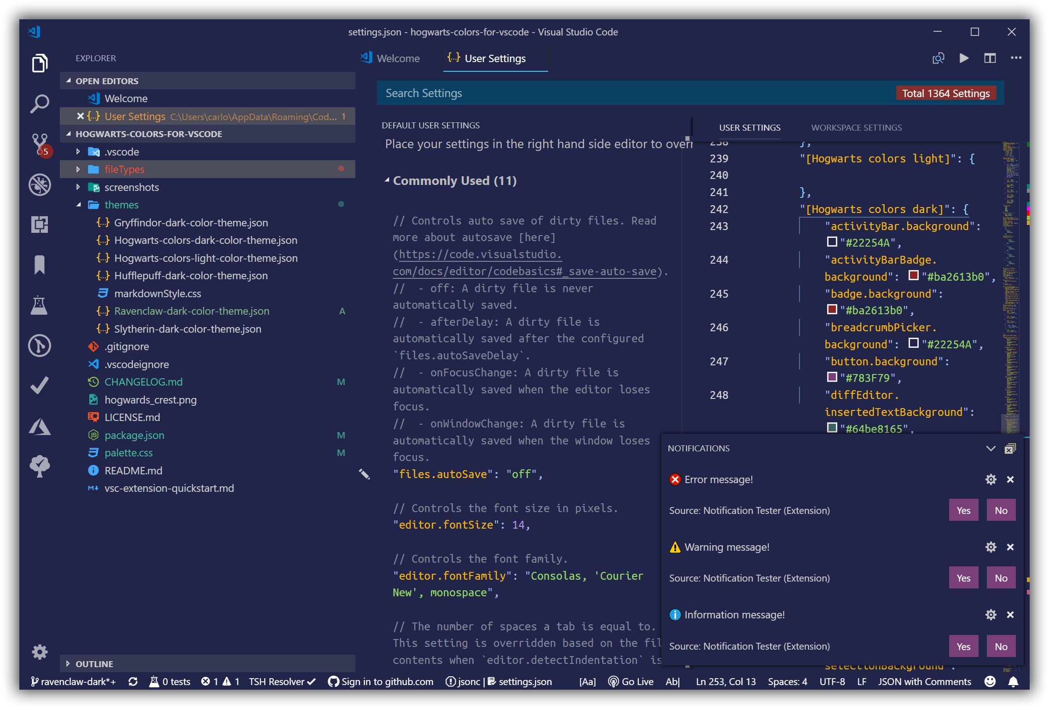Click the Go Live status bar item
The image size is (1049, 709).
(631, 682)
